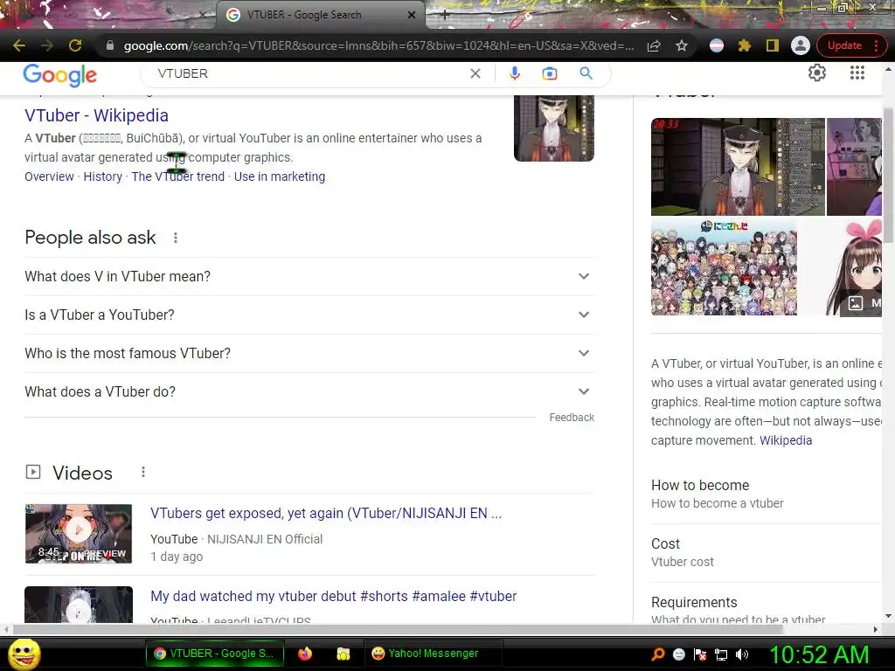Open the VTuber - Wikipedia result
The height and width of the screenshot is (671, 895).
tap(96, 115)
